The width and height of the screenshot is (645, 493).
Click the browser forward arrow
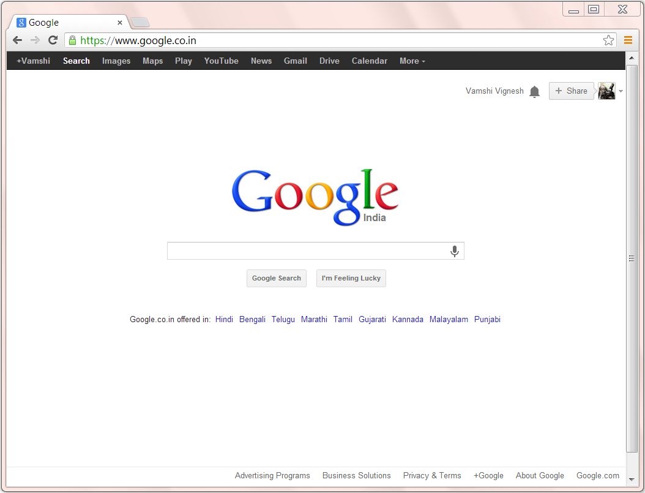click(35, 40)
